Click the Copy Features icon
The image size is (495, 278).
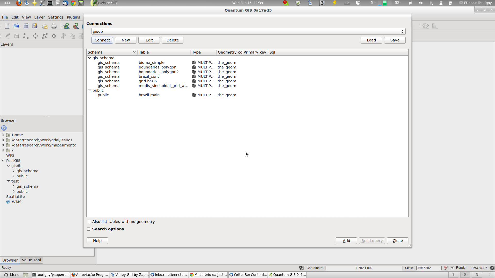click(x=72, y=36)
